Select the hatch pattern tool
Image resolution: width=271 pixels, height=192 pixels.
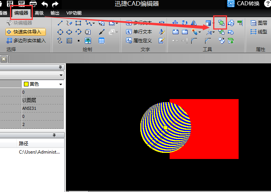point(69,41)
